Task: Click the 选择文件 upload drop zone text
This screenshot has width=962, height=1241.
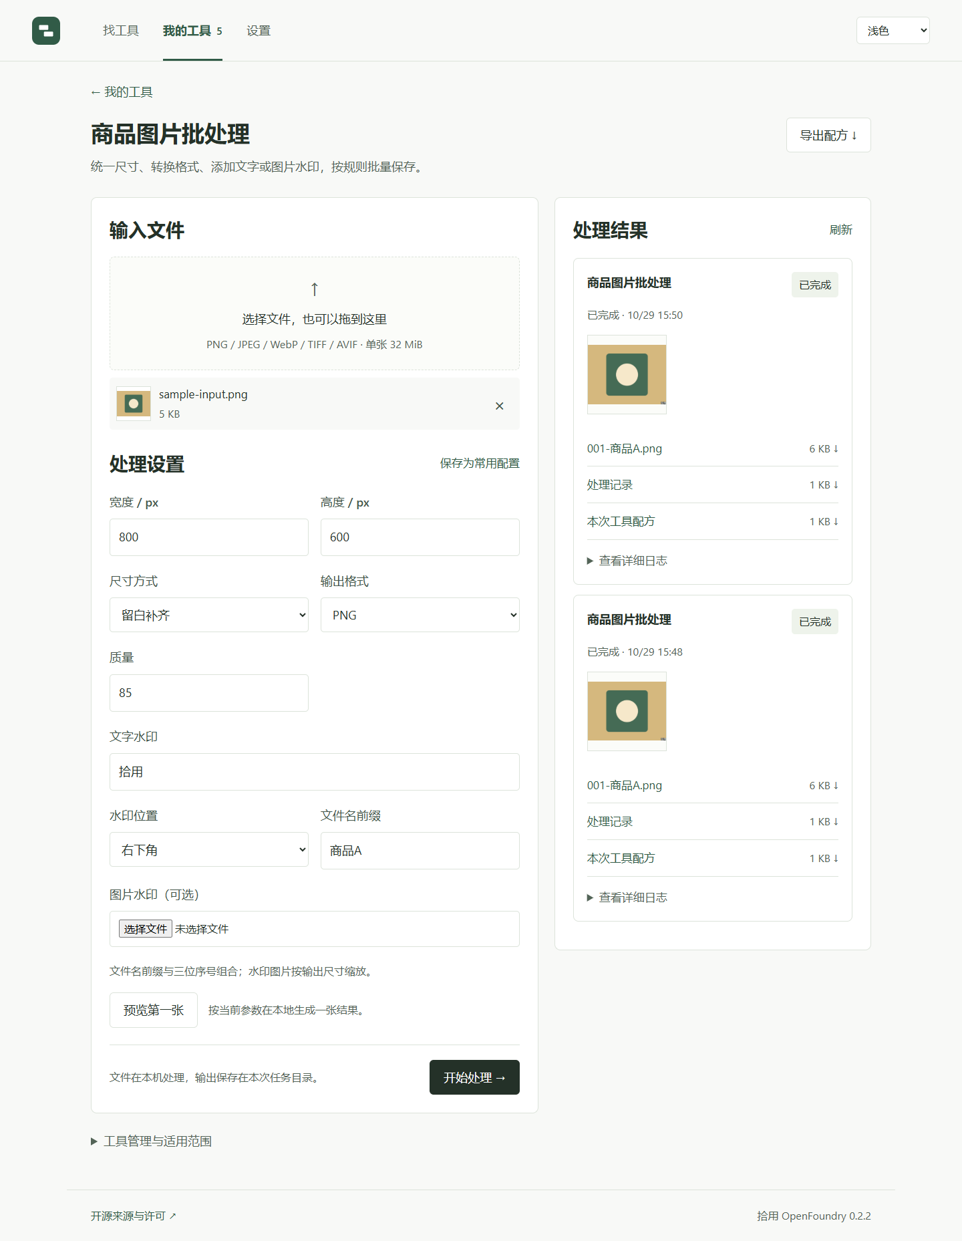Action: coord(315,319)
